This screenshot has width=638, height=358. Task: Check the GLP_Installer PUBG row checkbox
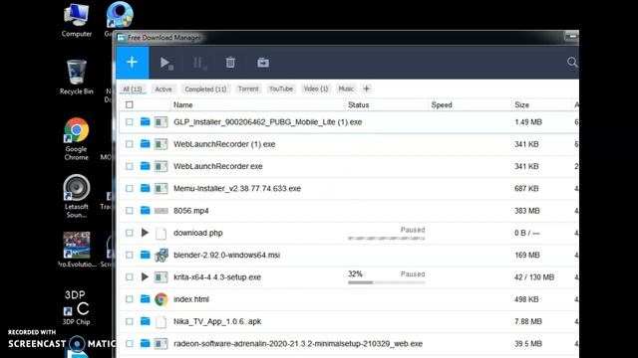click(x=130, y=121)
